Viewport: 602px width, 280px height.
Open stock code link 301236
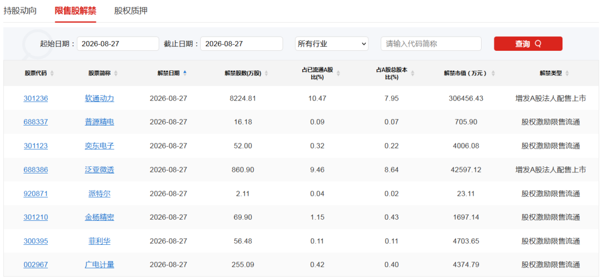pos(36,98)
